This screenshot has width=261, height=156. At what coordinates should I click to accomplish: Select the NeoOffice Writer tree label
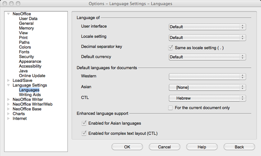(x=28, y=100)
